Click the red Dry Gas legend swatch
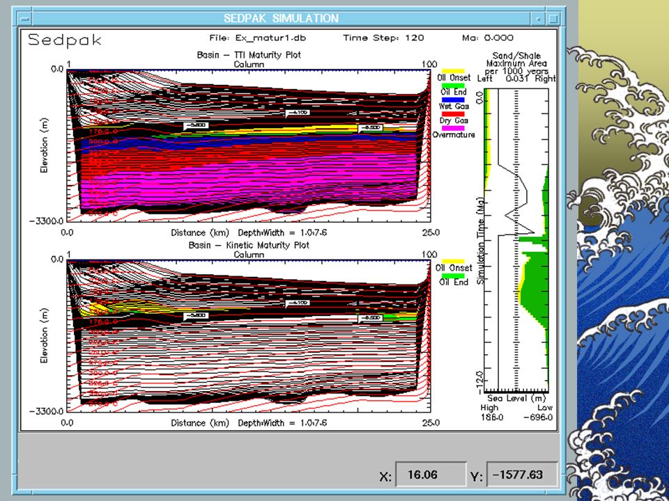This screenshot has width=669, height=501. pyautogui.click(x=453, y=114)
